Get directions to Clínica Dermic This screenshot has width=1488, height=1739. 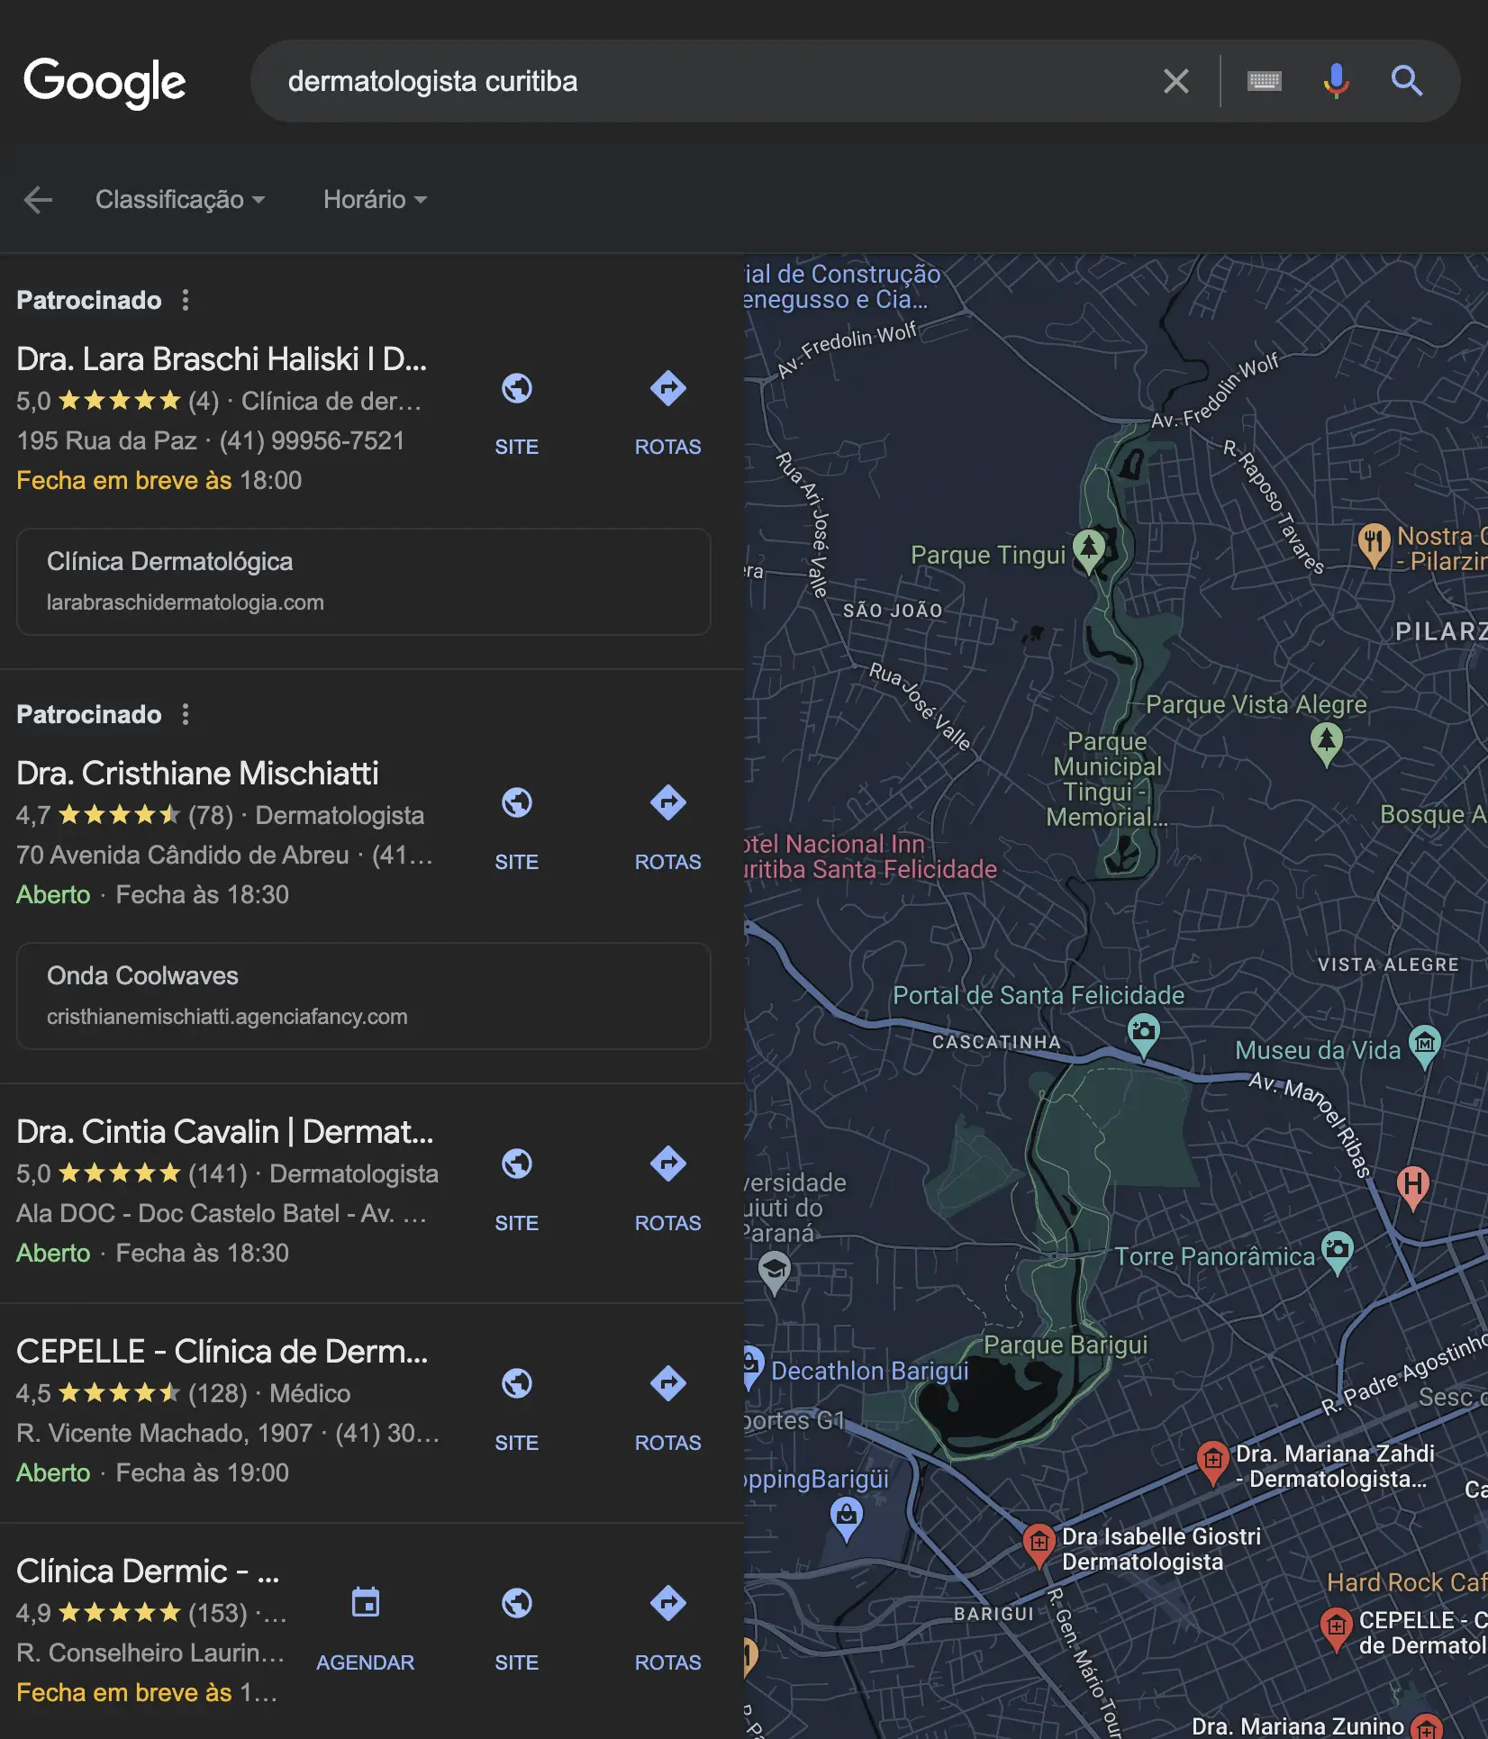pos(667,1628)
